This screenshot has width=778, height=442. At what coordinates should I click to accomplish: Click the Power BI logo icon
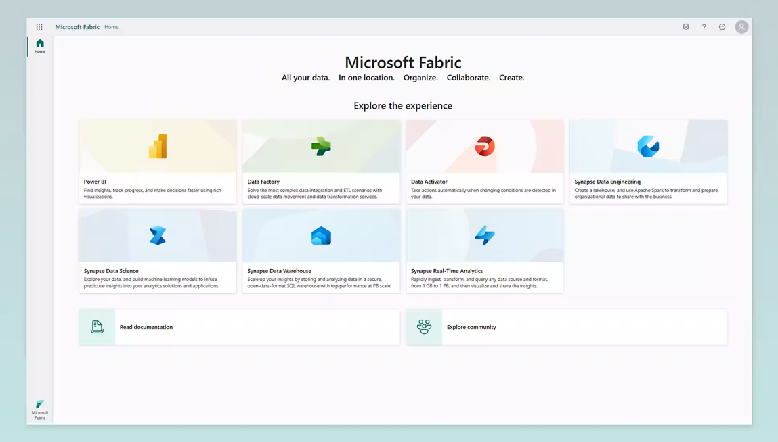[x=158, y=146]
